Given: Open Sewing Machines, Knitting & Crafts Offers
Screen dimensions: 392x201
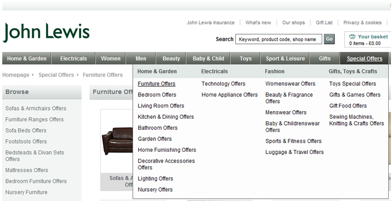Looking at the screenshot, I should point(357,120).
